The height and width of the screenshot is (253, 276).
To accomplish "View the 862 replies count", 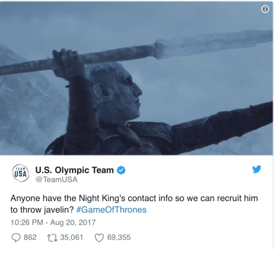I will tap(30, 237).
